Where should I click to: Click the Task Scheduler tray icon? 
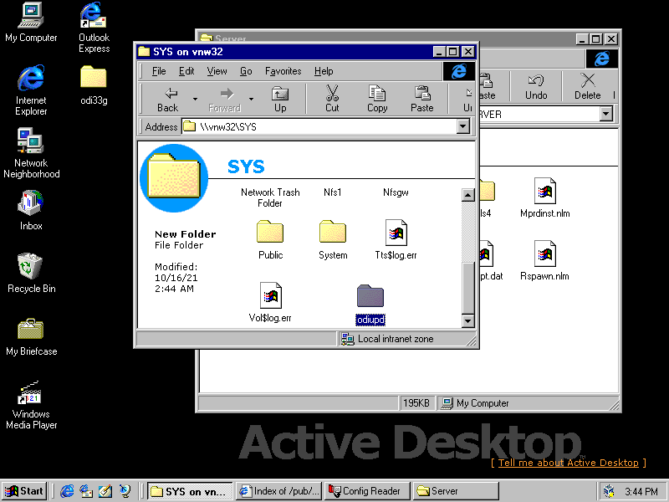coord(610,491)
